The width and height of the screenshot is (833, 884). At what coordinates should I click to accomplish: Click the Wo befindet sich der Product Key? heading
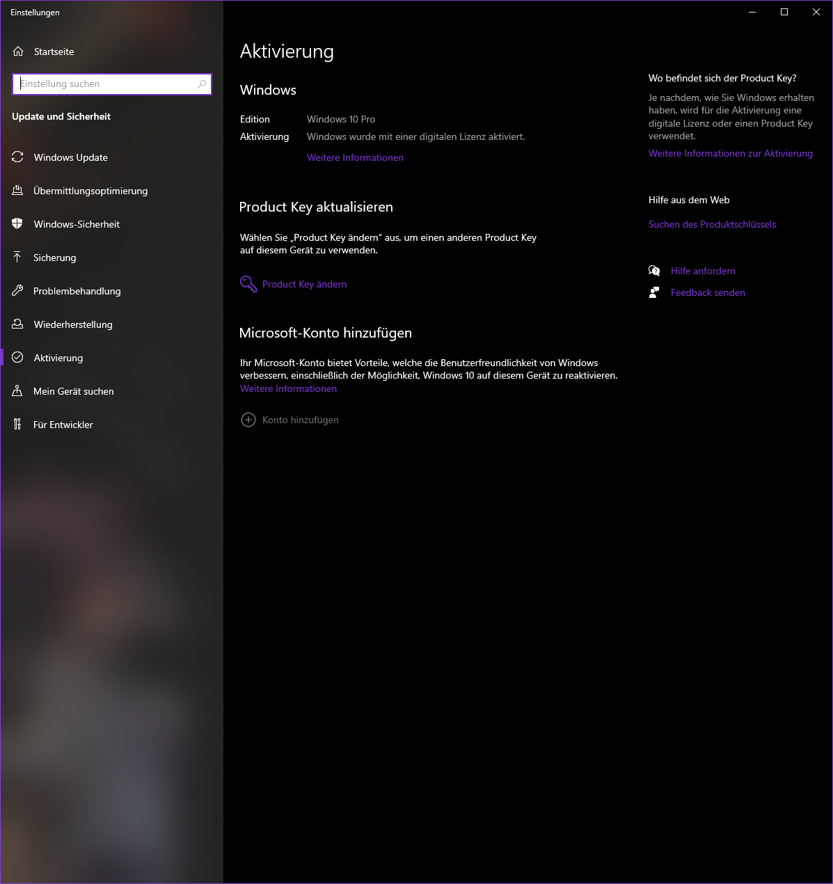pyautogui.click(x=722, y=79)
